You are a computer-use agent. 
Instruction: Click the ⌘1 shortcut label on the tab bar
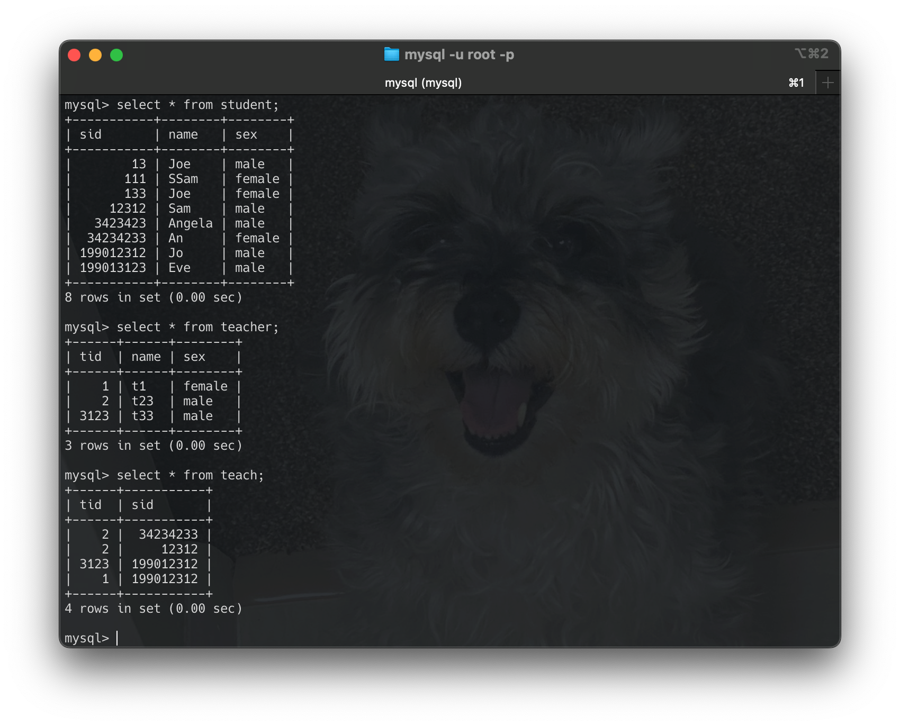point(796,83)
